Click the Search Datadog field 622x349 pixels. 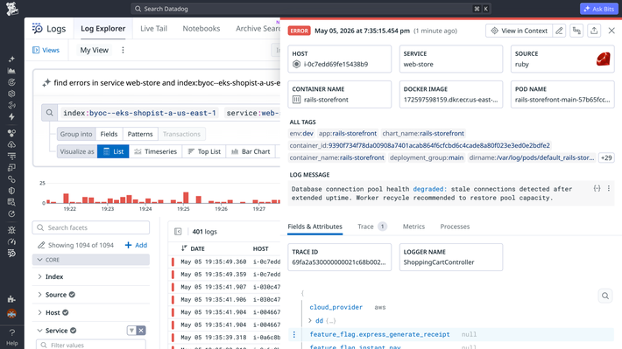311,9
